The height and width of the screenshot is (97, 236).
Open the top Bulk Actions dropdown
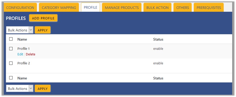(x=20, y=30)
